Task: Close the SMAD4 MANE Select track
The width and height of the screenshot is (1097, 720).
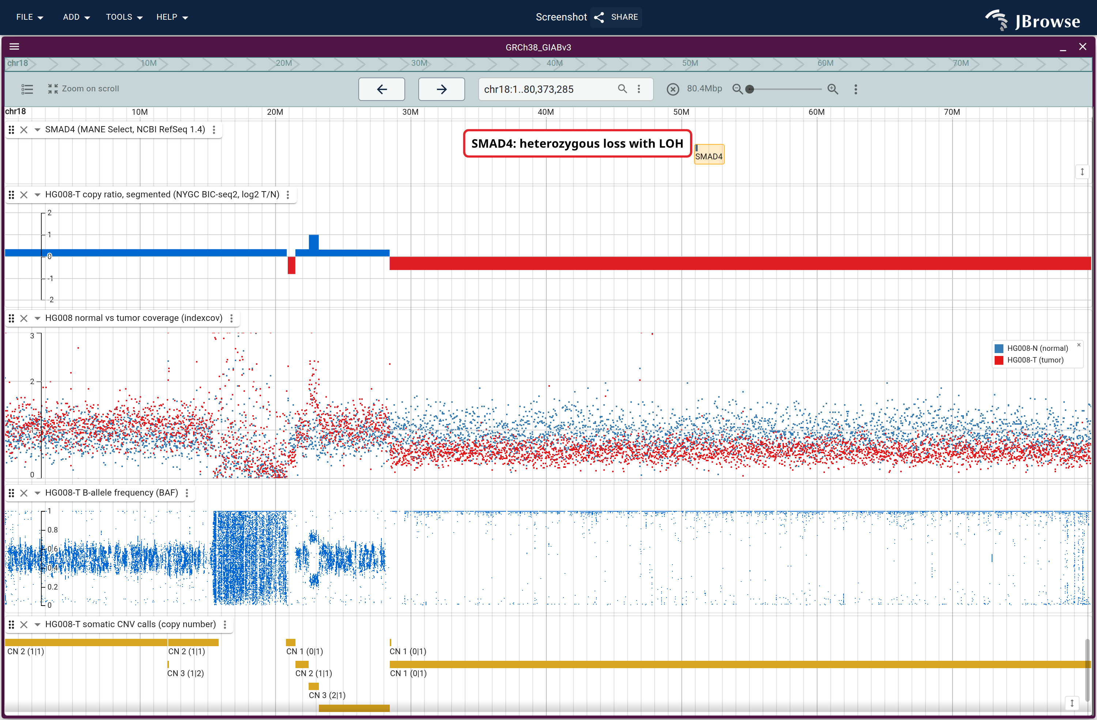Action: [x=24, y=130]
